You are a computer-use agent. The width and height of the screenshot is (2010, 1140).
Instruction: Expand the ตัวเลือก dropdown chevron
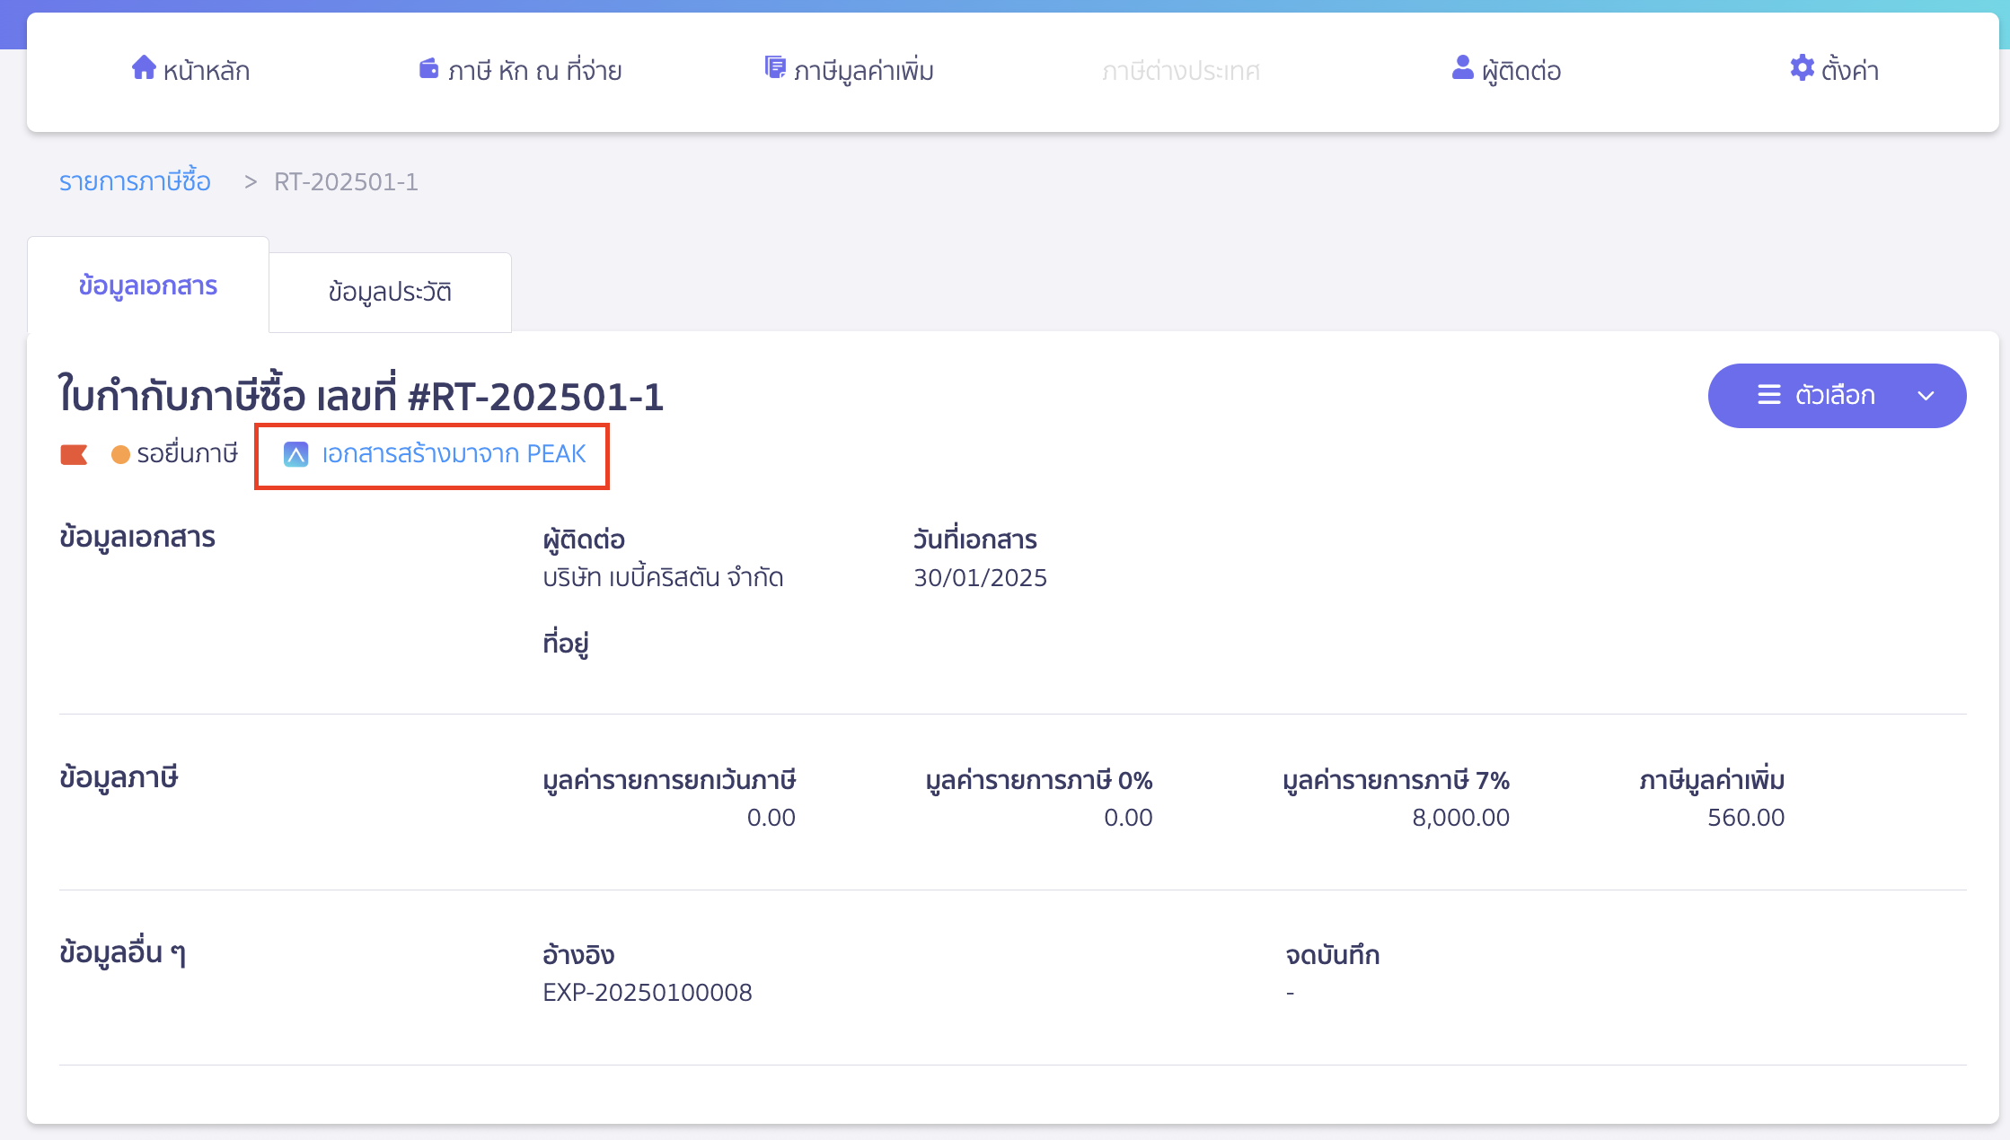(1925, 395)
